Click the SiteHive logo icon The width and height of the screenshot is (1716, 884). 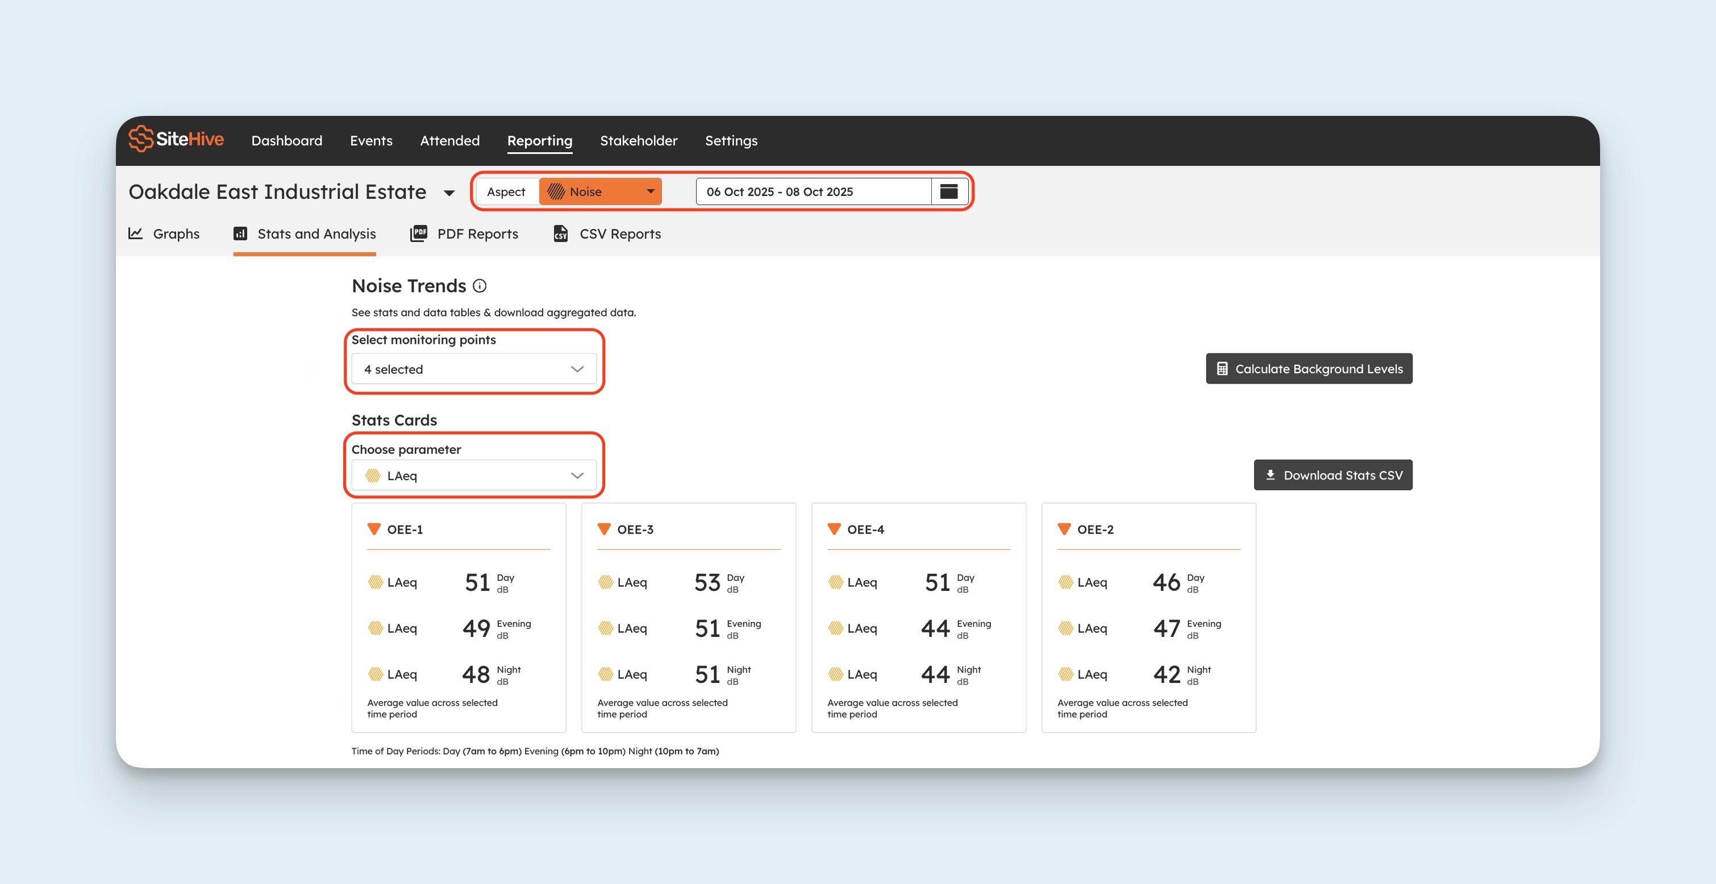coord(140,139)
